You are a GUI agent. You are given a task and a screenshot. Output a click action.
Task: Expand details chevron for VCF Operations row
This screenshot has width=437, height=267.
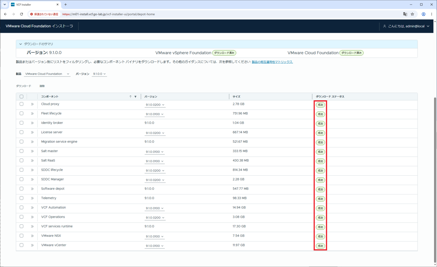32,217
